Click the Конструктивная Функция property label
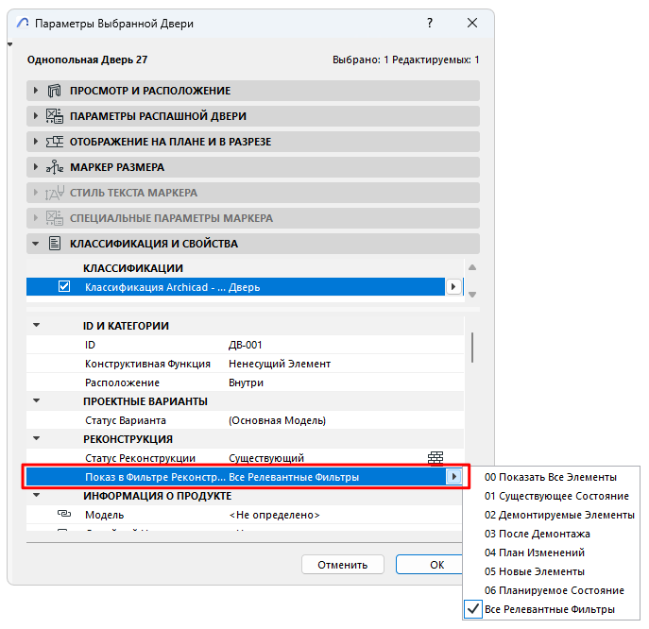 tap(147, 364)
